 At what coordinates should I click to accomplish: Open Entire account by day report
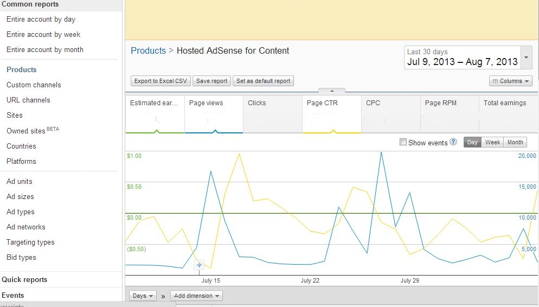point(41,19)
